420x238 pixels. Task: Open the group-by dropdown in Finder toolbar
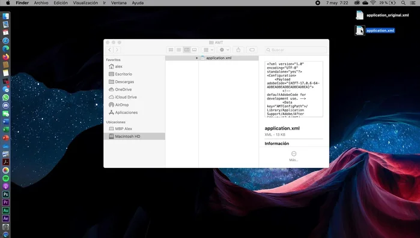pos(208,50)
